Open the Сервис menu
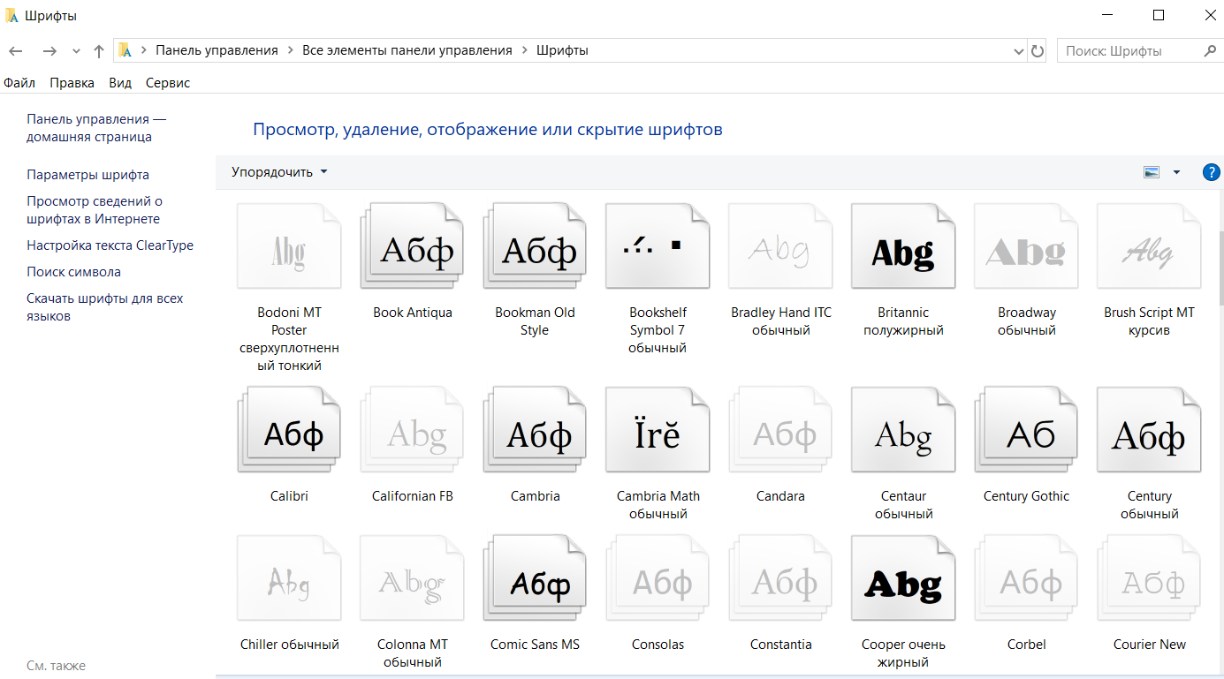The width and height of the screenshot is (1224, 679). click(x=168, y=83)
